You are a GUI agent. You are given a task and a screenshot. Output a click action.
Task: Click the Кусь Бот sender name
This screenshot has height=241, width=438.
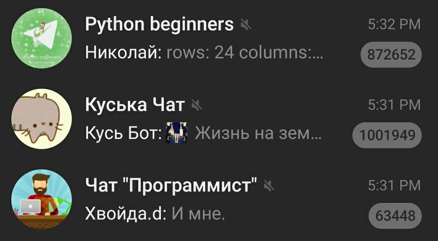(122, 133)
